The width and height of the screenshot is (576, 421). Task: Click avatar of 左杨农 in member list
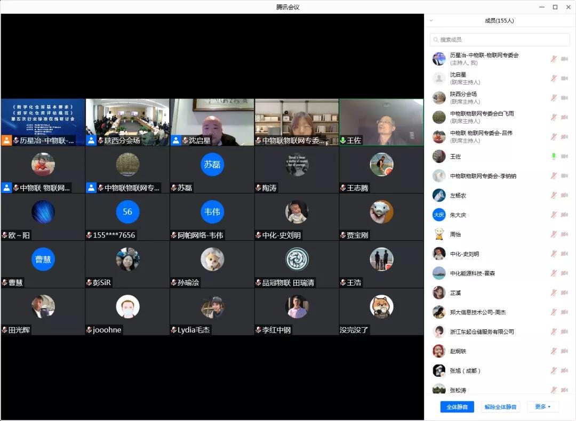point(439,195)
